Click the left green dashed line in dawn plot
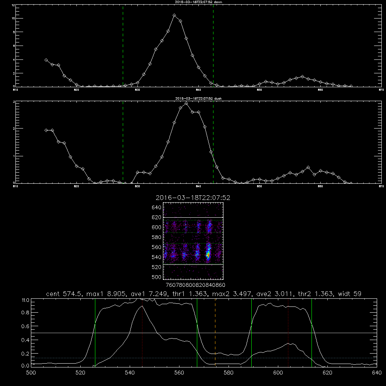 tap(123, 46)
